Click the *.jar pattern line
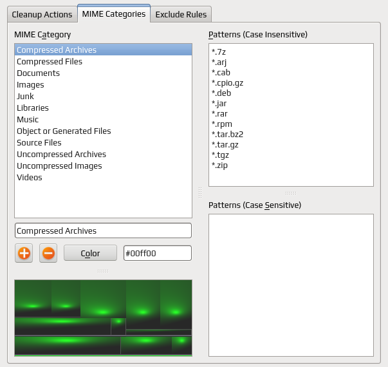388x367 pixels. (x=219, y=104)
